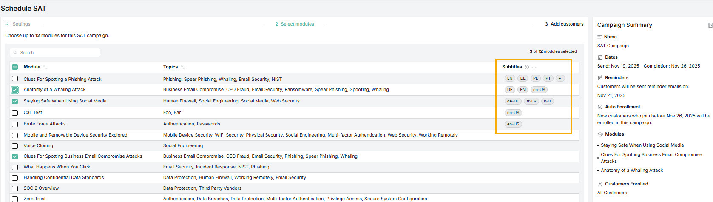Select the Voice Cloning module checkbox
Screen dimensions: 713x202
[x=15, y=146]
